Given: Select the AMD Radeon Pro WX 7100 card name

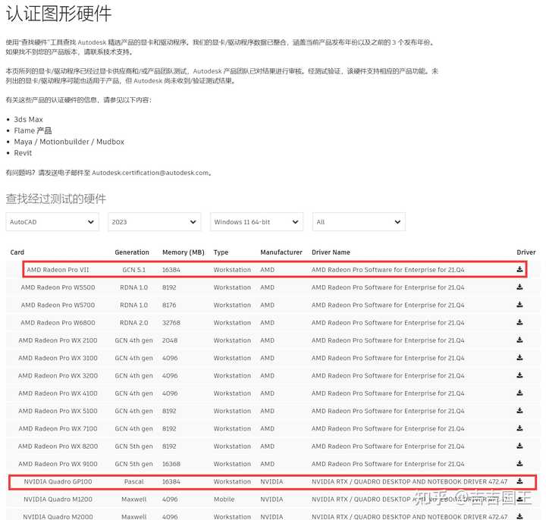Looking at the screenshot, I should click(58, 429).
